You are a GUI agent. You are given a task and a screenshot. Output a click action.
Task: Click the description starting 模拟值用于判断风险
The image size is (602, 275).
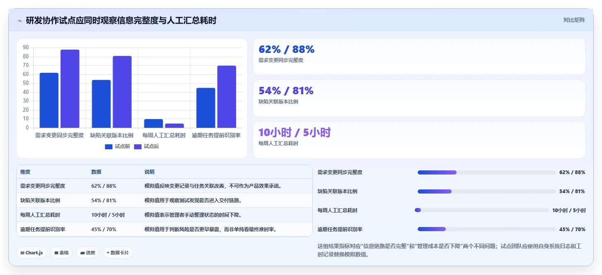pos(210,229)
